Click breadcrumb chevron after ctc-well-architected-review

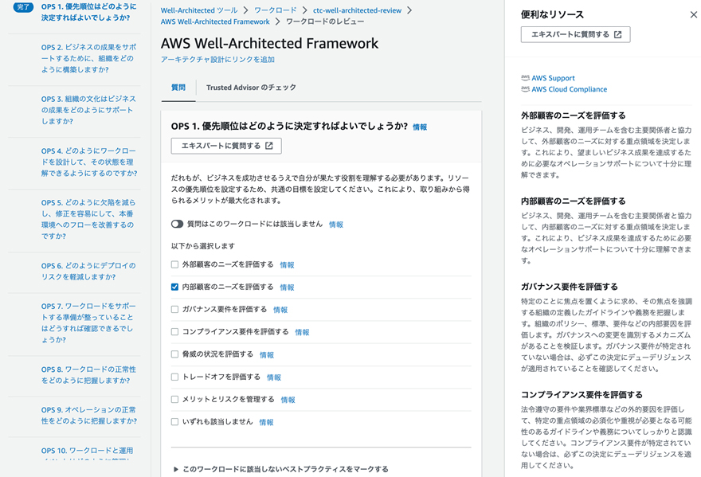409,10
